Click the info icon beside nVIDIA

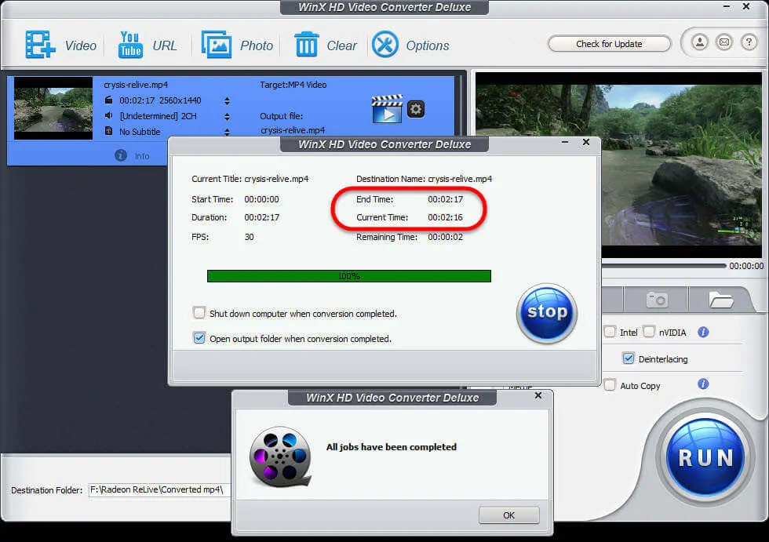pyautogui.click(x=703, y=333)
